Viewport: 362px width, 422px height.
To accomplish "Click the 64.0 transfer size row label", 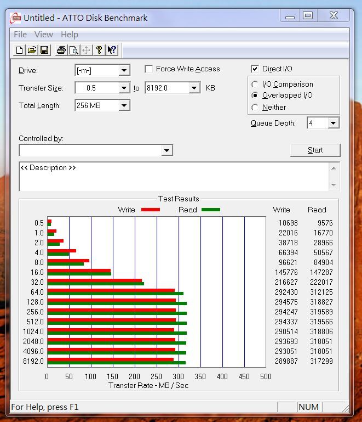I will [37, 292].
